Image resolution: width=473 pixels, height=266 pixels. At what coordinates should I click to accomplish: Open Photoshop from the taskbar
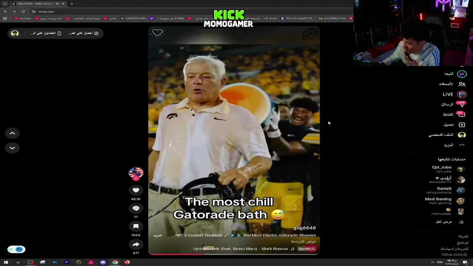click(55, 262)
